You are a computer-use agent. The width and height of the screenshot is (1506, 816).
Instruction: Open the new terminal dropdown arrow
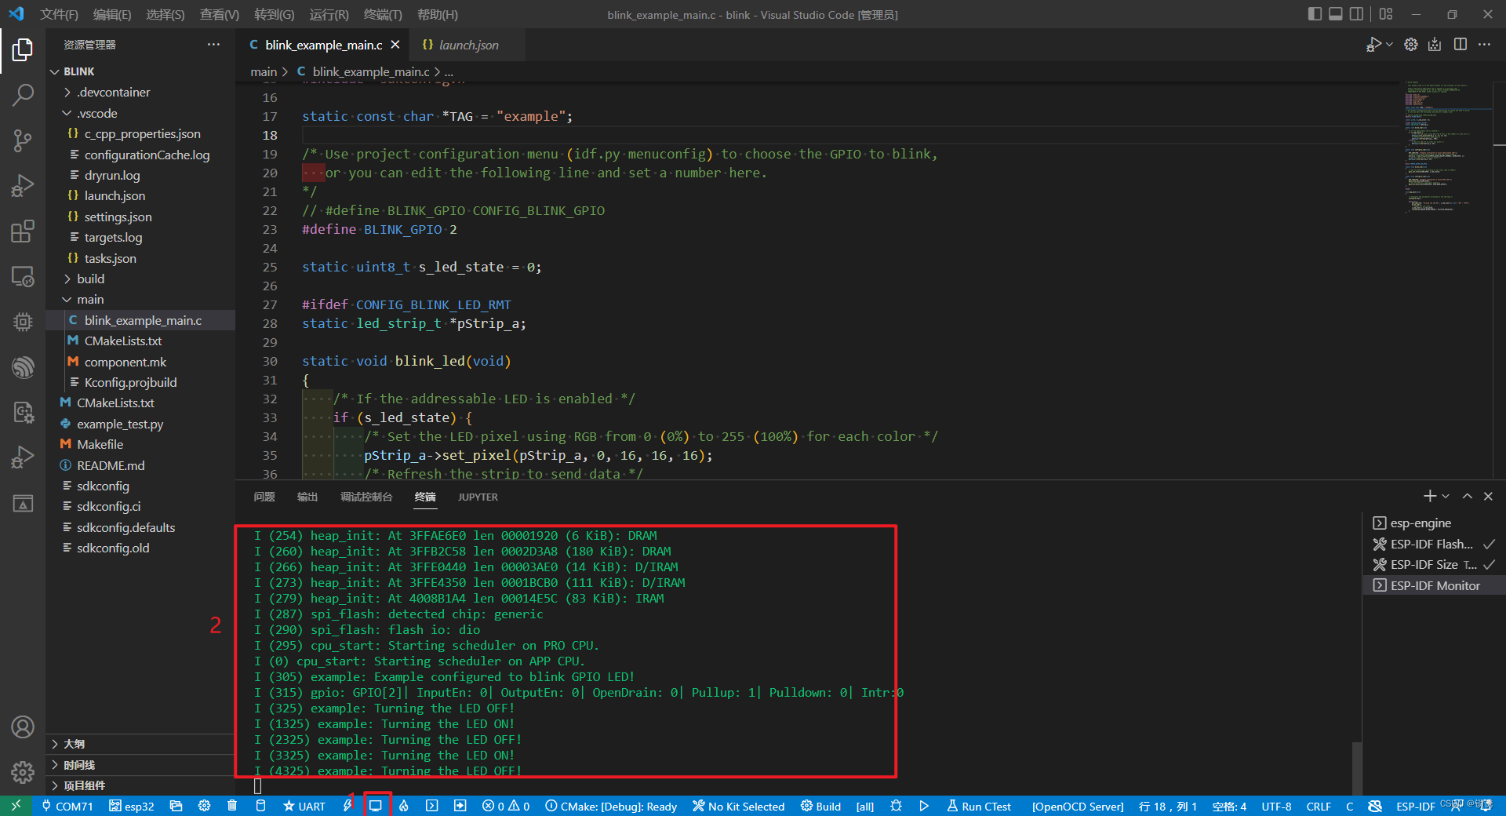[x=1446, y=496]
